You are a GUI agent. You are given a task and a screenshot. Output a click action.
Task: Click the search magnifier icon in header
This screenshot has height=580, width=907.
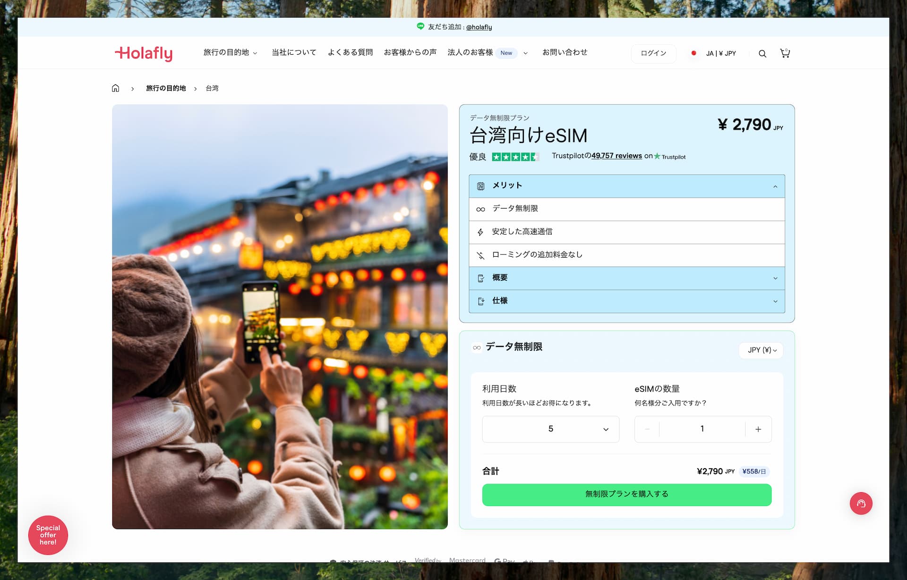point(762,53)
